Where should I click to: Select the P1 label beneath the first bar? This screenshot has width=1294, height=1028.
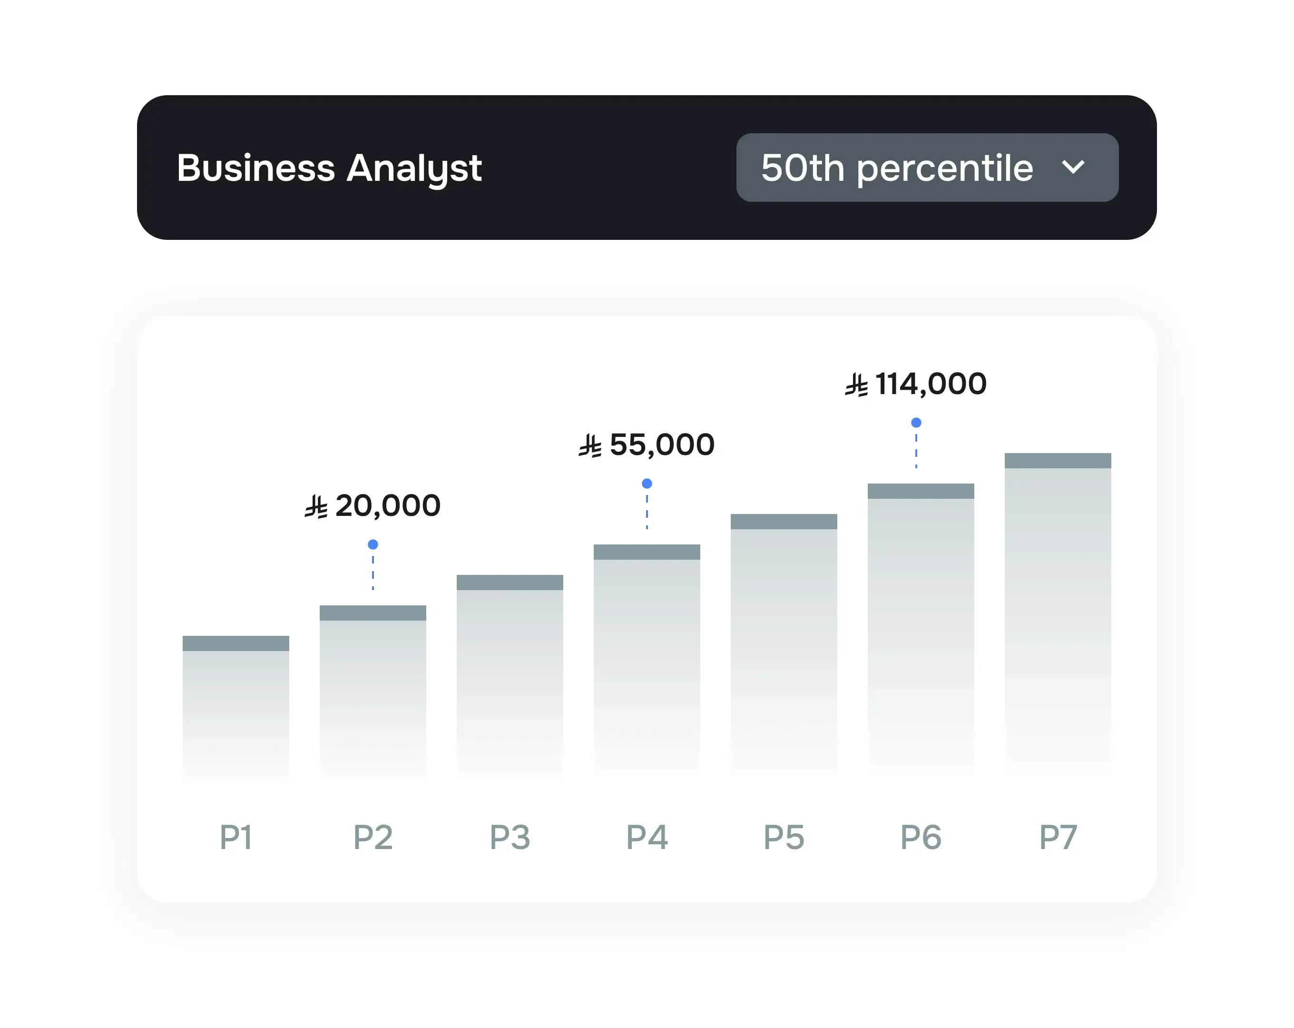236,836
